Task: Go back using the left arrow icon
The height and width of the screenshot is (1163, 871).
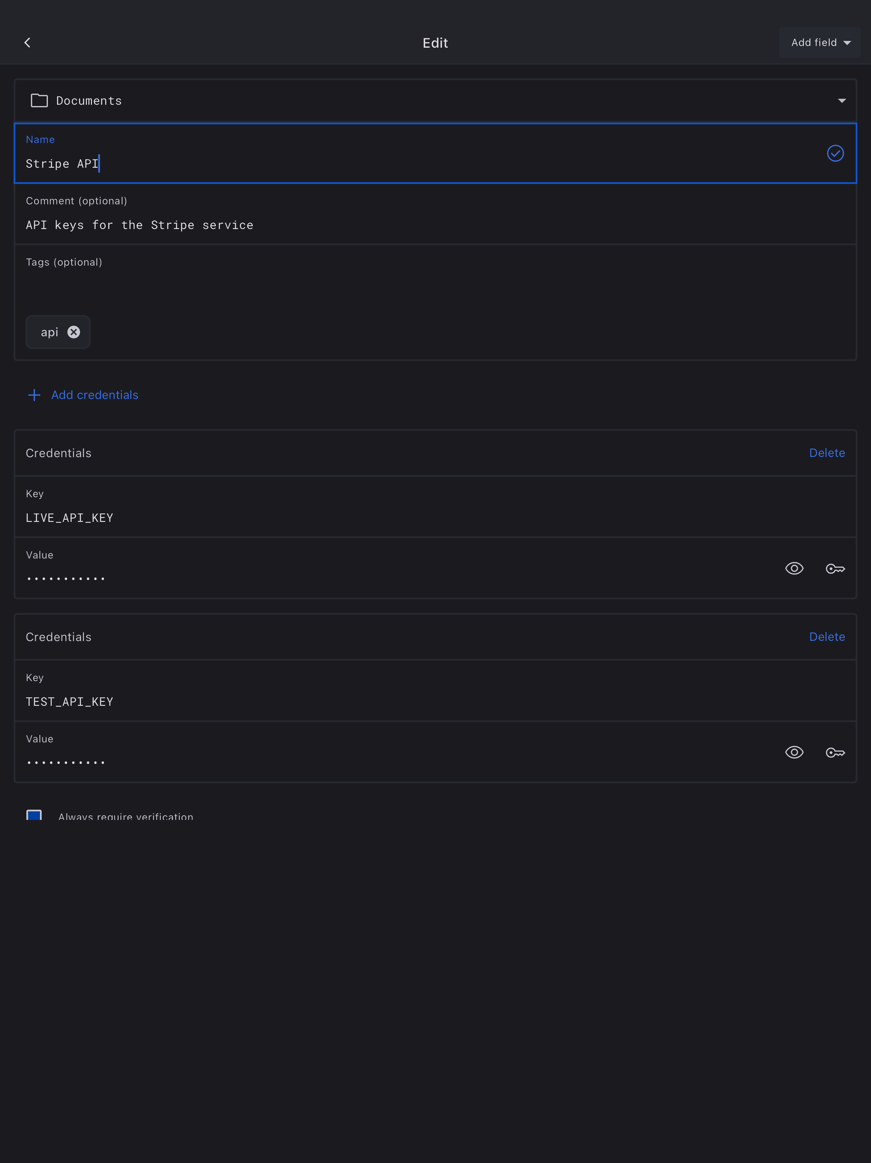Action: (x=27, y=43)
